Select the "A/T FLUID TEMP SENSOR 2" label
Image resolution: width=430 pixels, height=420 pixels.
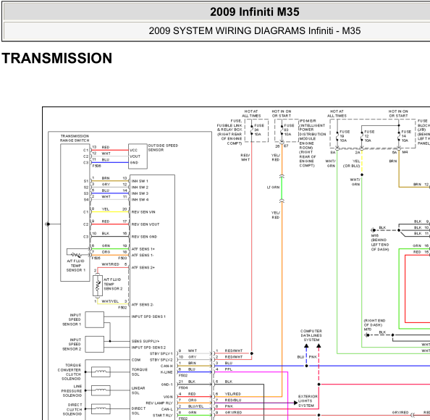point(113,284)
